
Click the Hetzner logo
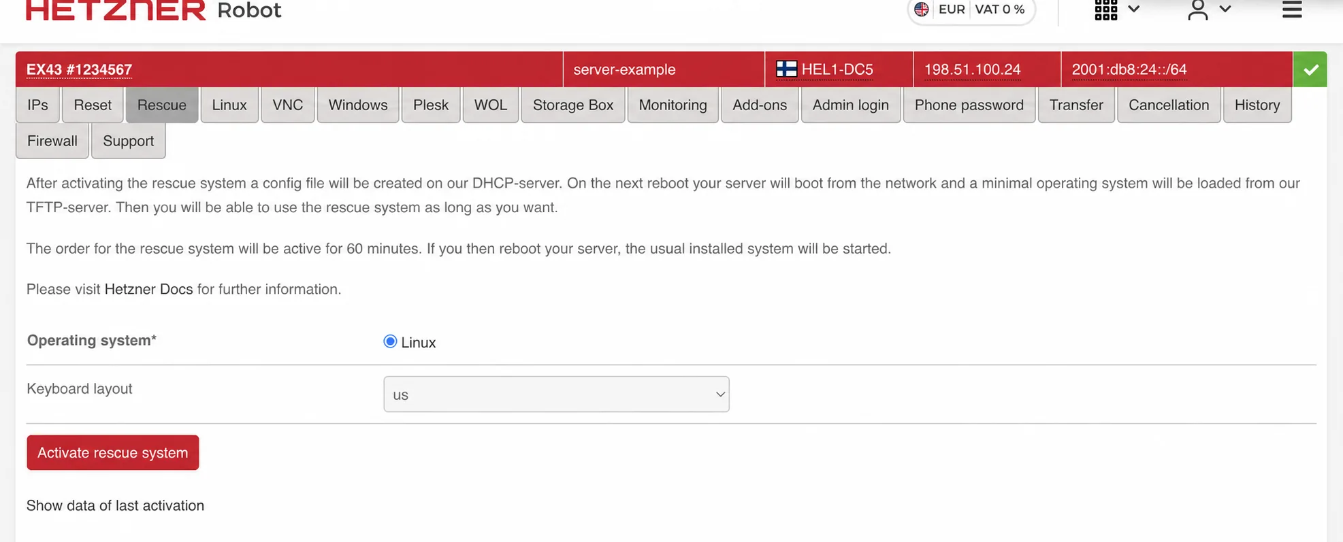[x=116, y=10]
